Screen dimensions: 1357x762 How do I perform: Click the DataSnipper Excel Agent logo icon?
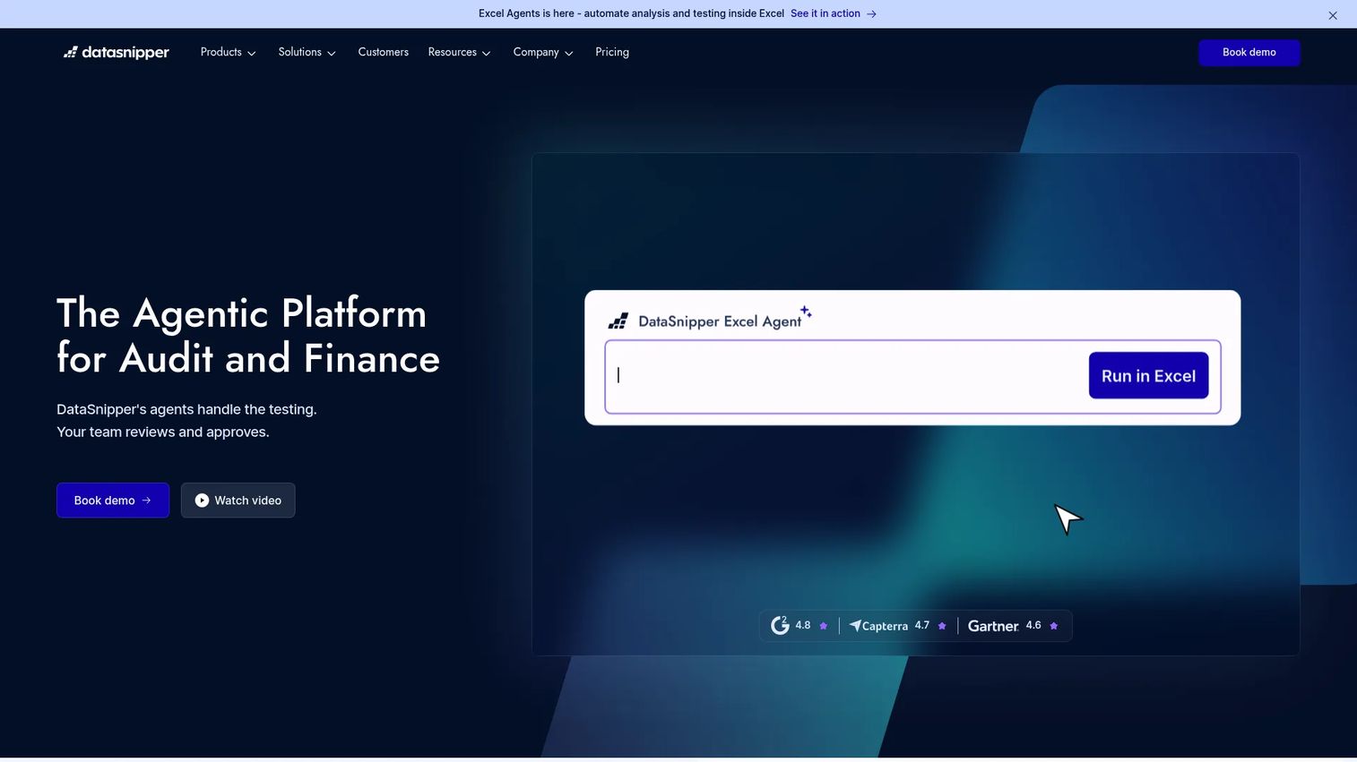point(618,321)
